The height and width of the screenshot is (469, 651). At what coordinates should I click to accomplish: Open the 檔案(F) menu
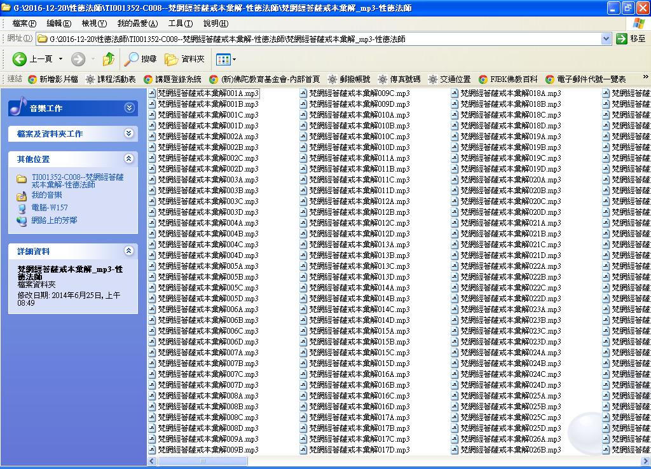24,24
